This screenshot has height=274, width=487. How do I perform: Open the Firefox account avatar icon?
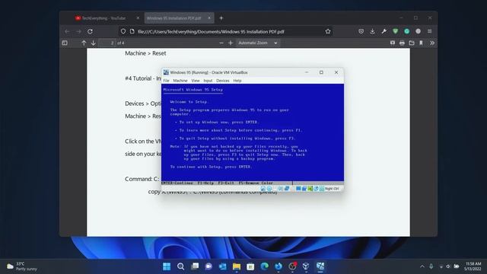[418, 31]
